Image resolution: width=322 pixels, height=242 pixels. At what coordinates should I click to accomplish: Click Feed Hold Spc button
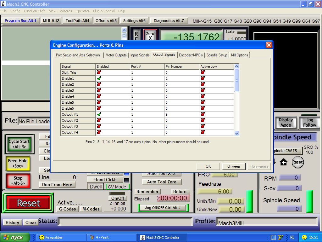tap(18, 164)
